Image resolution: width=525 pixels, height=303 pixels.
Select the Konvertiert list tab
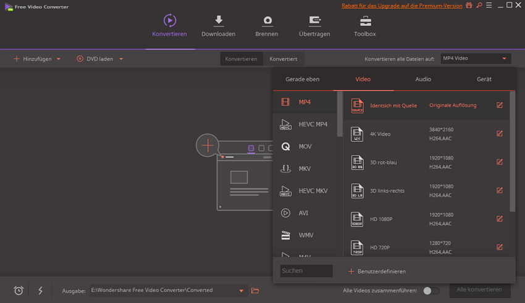[x=283, y=59]
